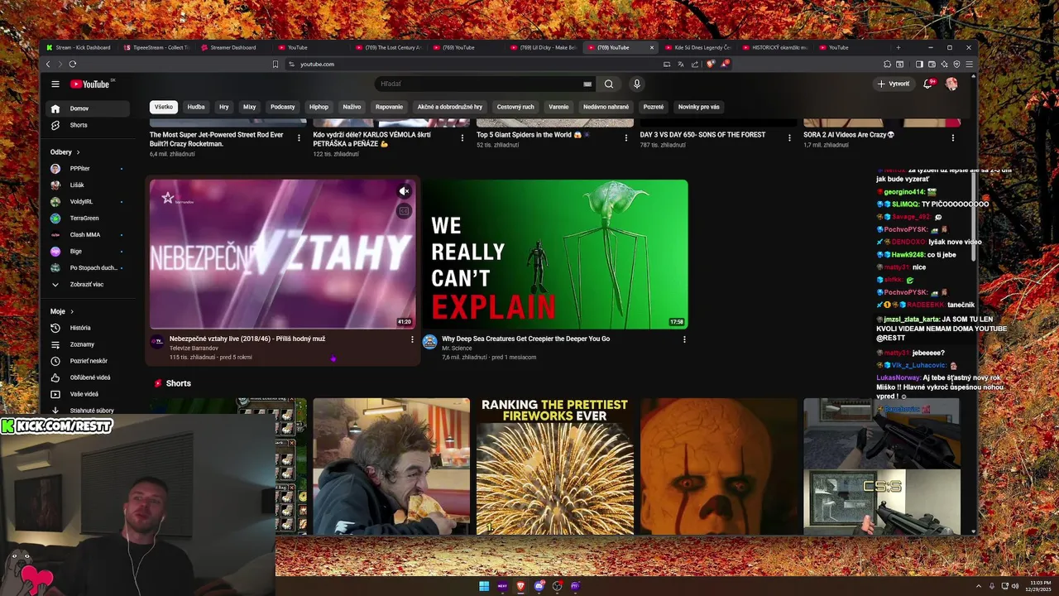Open the PPPíter channel subscription
This screenshot has height=596, width=1059.
point(87,168)
